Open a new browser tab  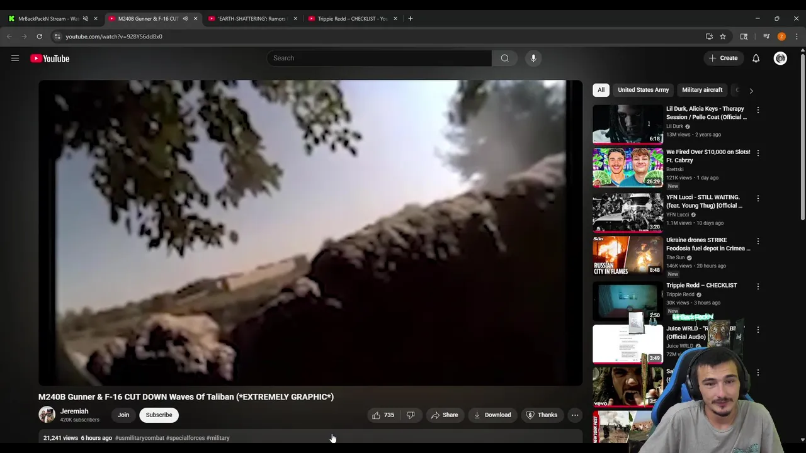pyautogui.click(x=410, y=19)
